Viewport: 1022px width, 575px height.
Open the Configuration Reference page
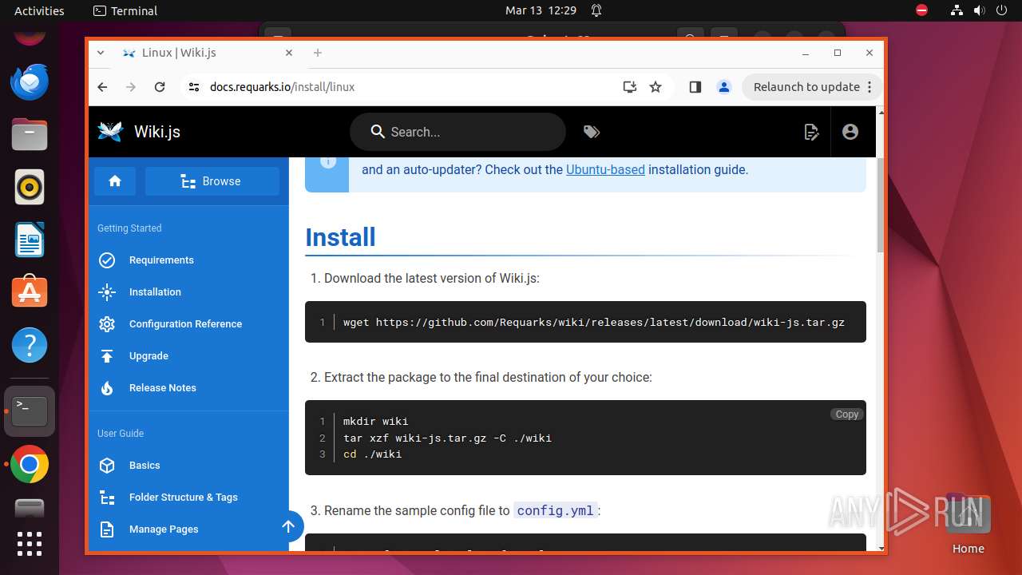click(185, 324)
